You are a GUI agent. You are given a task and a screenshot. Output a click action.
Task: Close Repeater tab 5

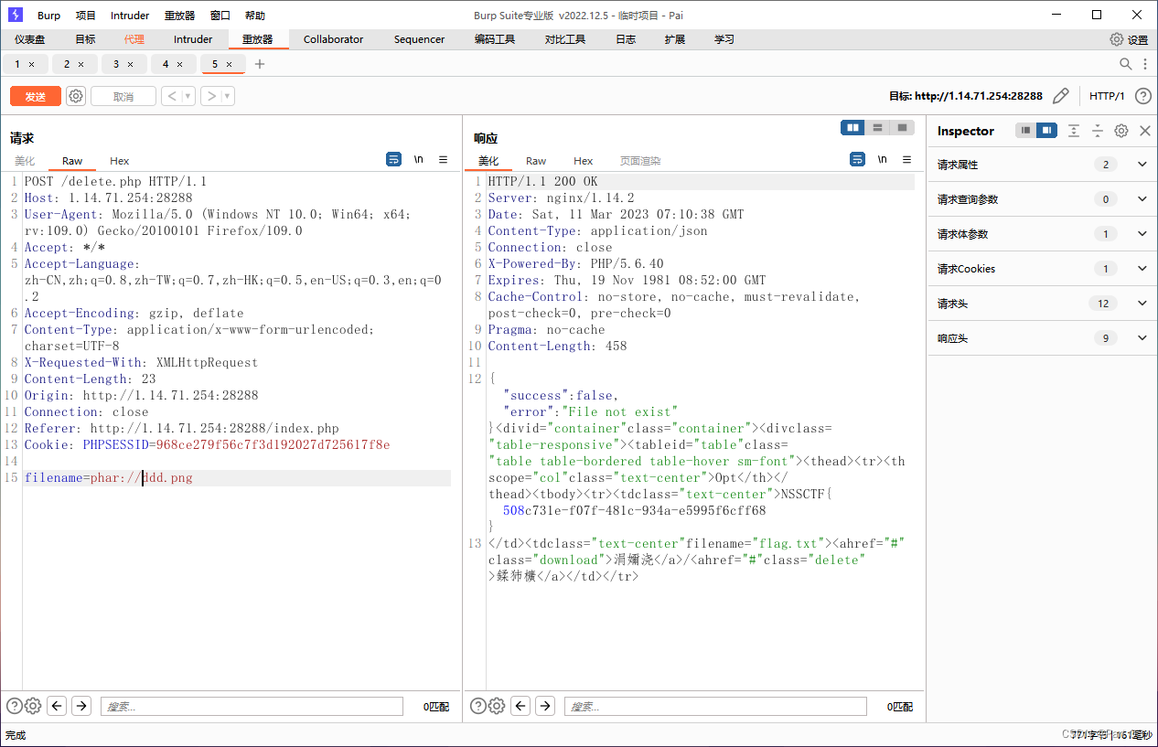[x=230, y=64]
